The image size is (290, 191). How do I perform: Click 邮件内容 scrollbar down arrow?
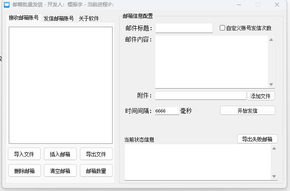tap(271, 84)
